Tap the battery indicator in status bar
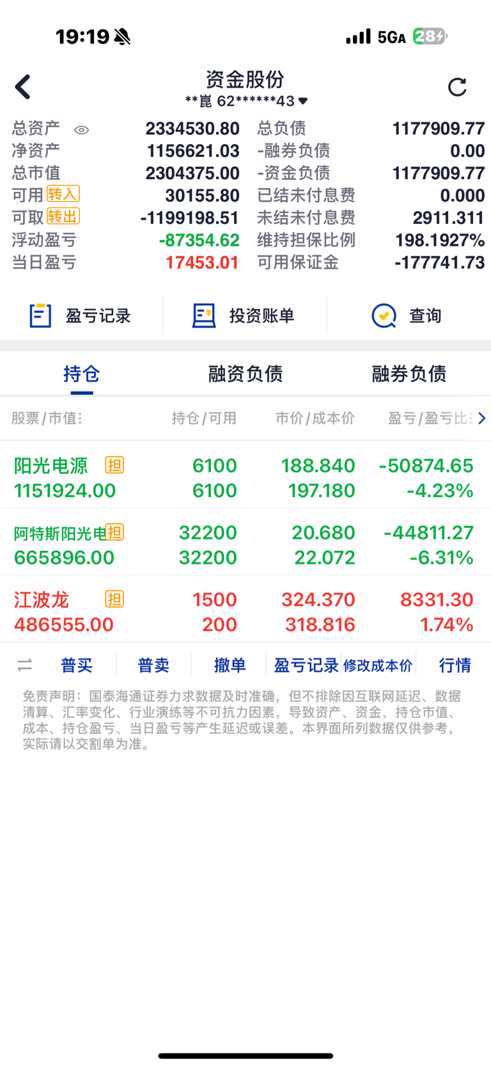The height and width of the screenshot is (1068, 491). 430,36
